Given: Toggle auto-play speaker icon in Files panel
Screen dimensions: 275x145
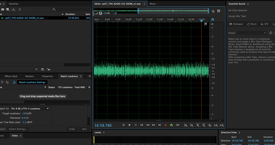Looking at the screenshot, I should [x=49, y=69].
